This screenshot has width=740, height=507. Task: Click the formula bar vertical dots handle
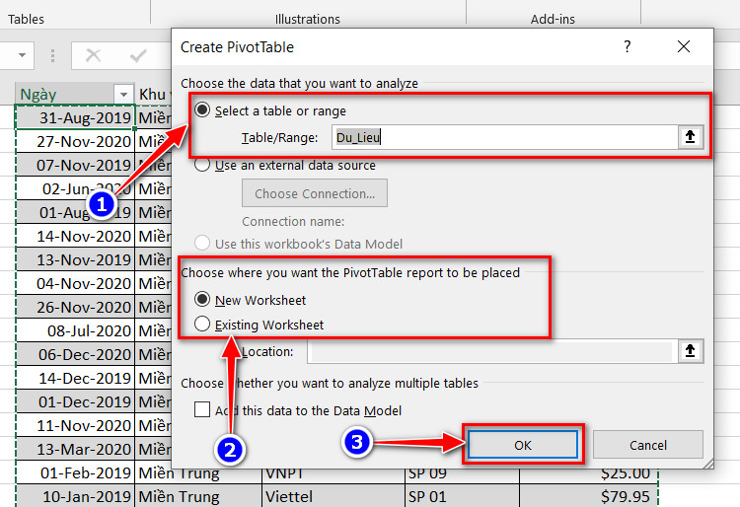52,55
